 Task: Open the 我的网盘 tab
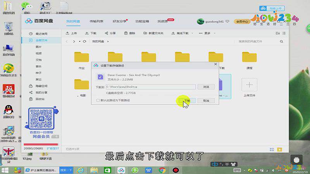tap(73, 21)
